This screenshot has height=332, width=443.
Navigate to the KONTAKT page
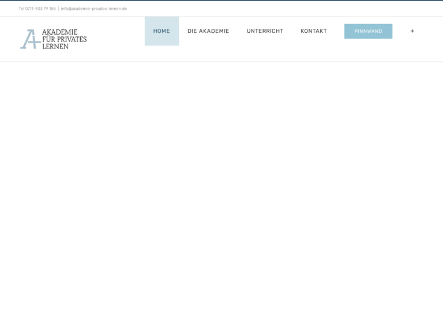tap(314, 31)
